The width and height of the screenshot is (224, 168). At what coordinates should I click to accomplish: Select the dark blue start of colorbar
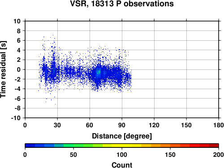coord(30,146)
